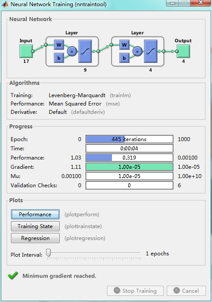Click the Mu maximum value '1.00e+10'
The height and width of the screenshot is (302, 212).
190,176
